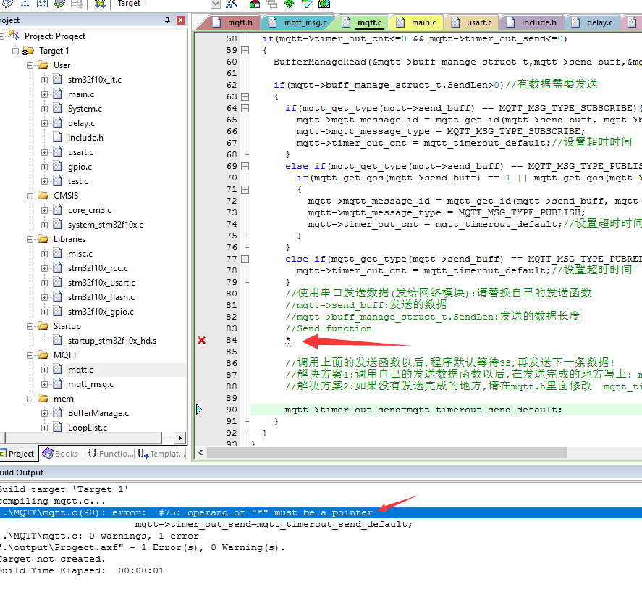The height and width of the screenshot is (590, 642).
Task: Collapse the code fold at line 64
Action: click(x=245, y=108)
